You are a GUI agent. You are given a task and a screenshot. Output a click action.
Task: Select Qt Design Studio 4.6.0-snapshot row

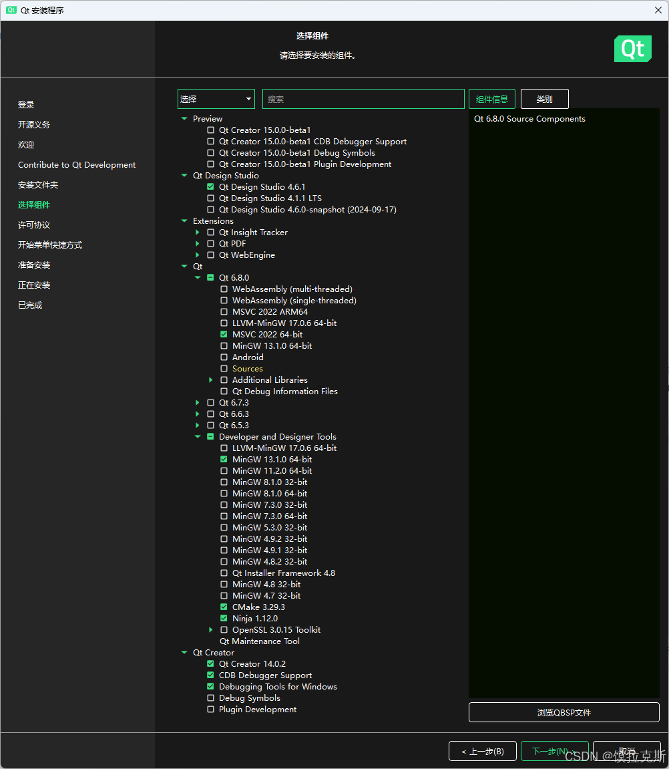[x=308, y=209]
